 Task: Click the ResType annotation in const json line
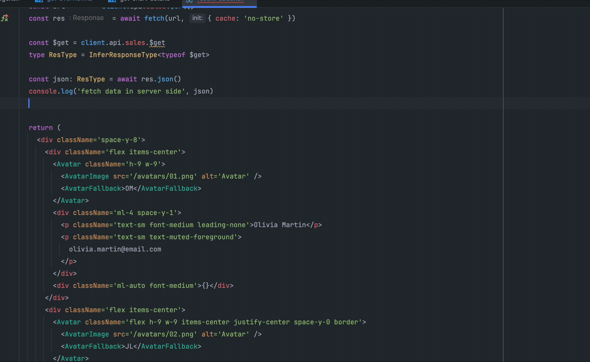[x=91, y=79]
